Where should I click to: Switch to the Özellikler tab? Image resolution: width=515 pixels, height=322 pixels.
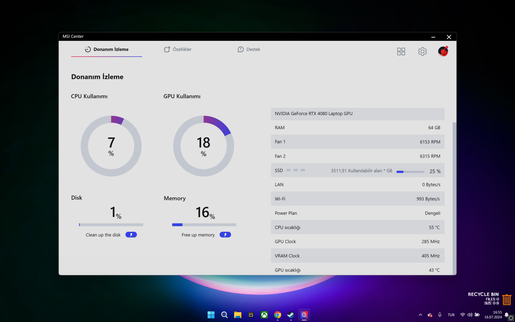point(178,49)
